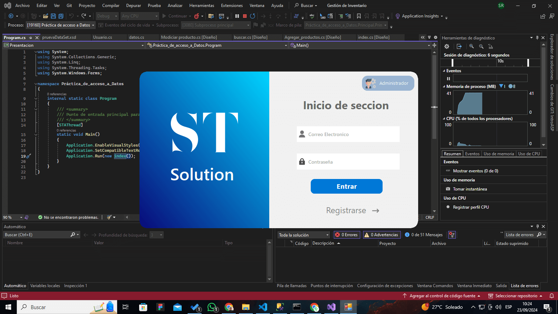Click Seleccionar repositorio in status bar
This screenshot has width=558, height=314.
click(x=516, y=296)
